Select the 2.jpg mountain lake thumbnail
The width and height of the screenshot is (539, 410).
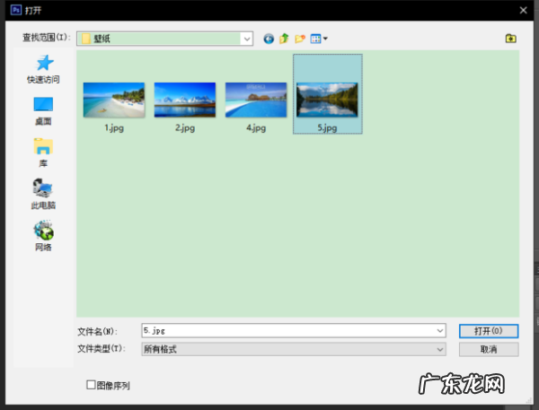pos(185,100)
